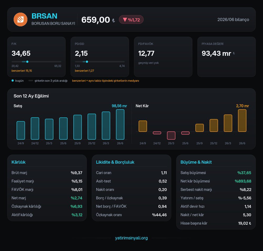This screenshot has height=251, width=263.
Task: Open the yatirimsinyali.org link
Action: click(x=131, y=238)
